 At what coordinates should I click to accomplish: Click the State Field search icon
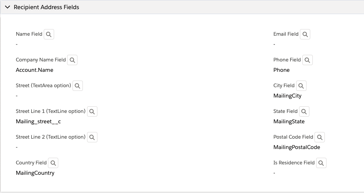click(x=304, y=112)
